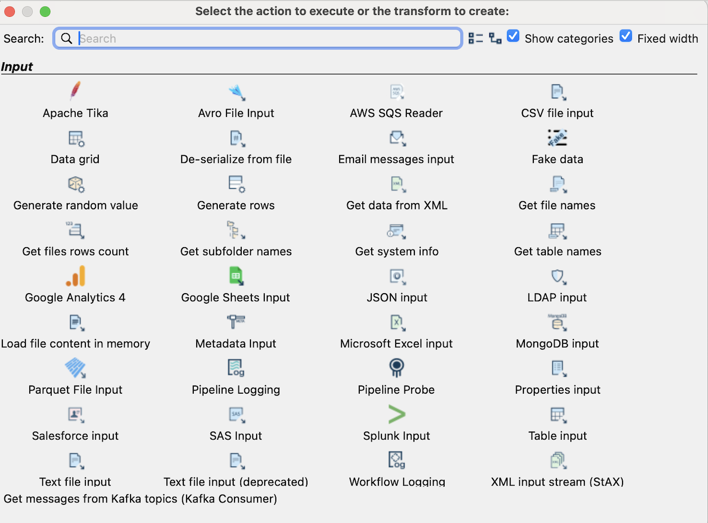Pick the Get files rows count icon
708x523 pixels.
coord(75,230)
